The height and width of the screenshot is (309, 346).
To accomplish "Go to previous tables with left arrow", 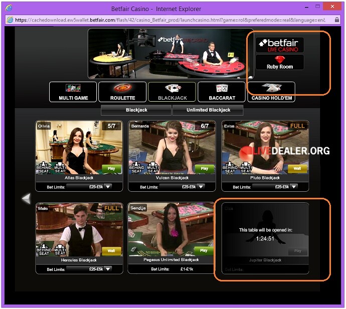I will 27,199.
